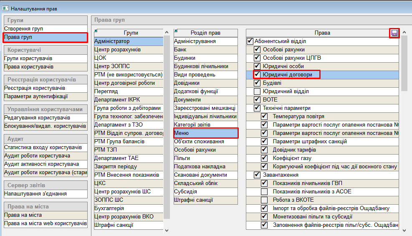Image resolution: width=412 pixels, height=236 pixels.
Task: Click the corner icon in Групи header
Action: [96, 30]
